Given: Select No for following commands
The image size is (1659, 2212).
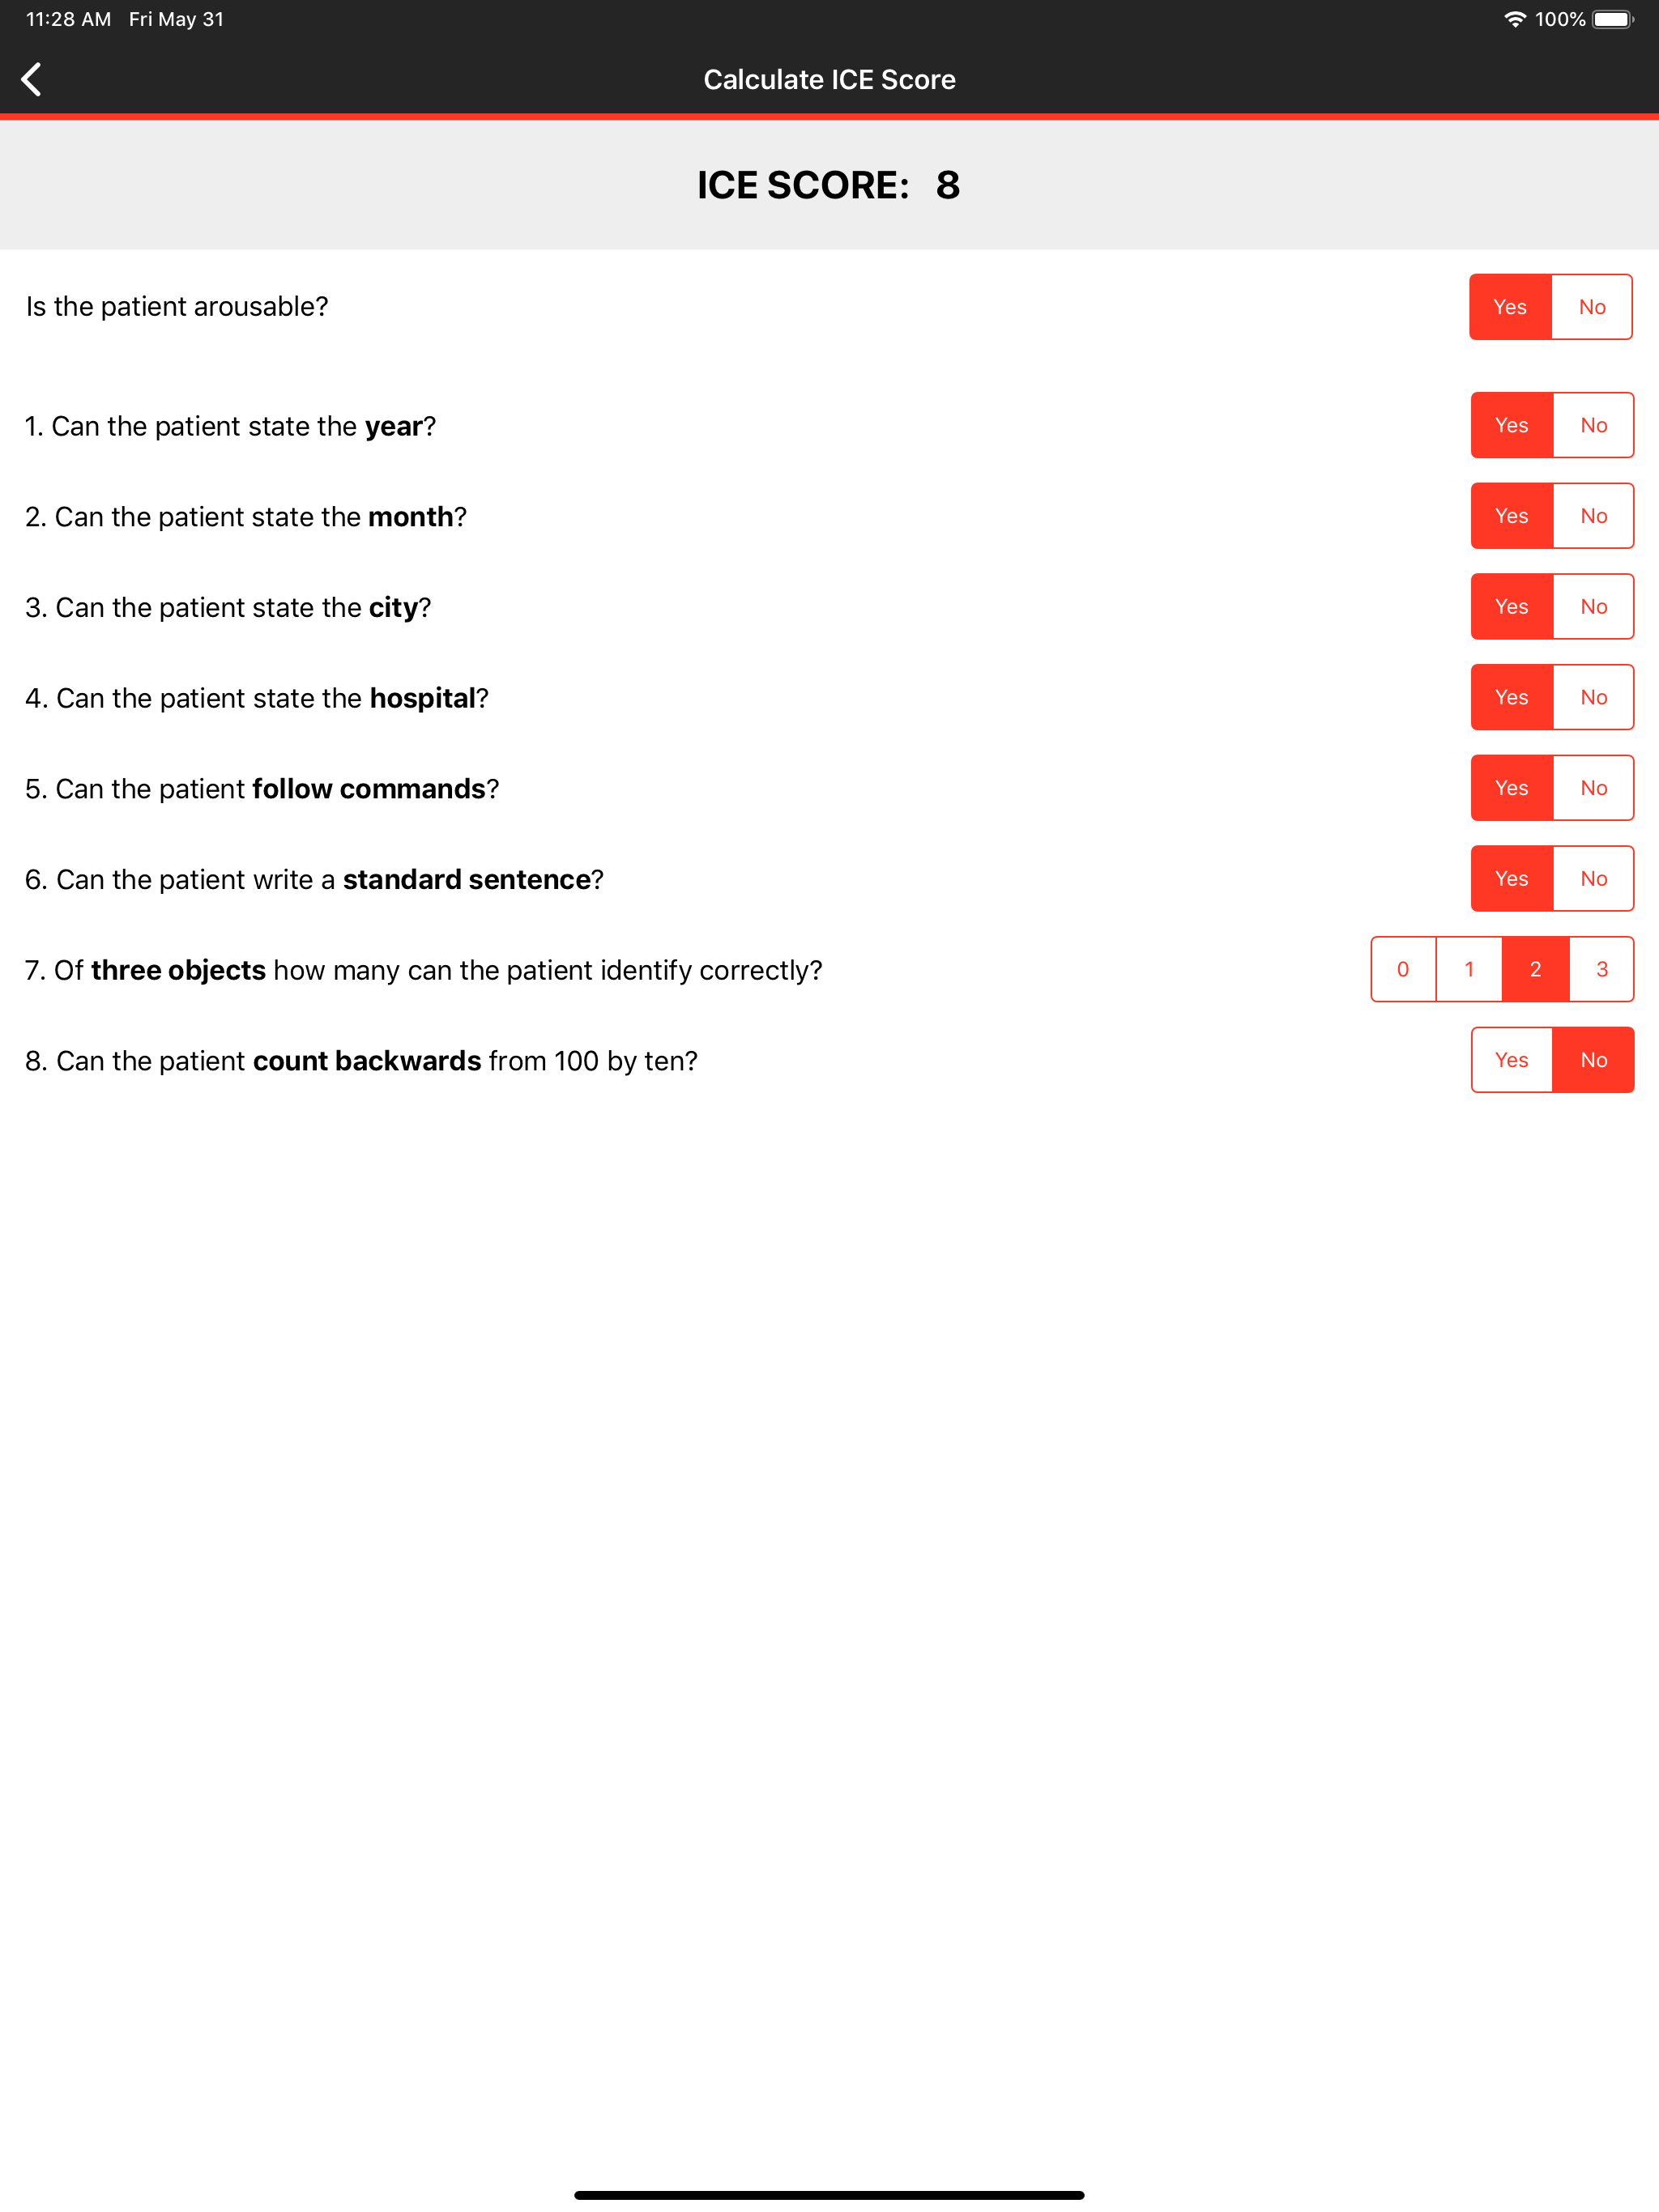Looking at the screenshot, I should 1594,787.
